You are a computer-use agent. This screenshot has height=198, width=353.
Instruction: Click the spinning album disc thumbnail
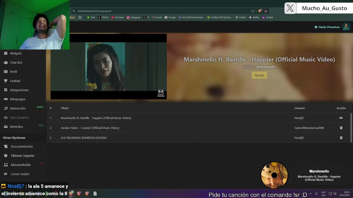click(x=274, y=175)
